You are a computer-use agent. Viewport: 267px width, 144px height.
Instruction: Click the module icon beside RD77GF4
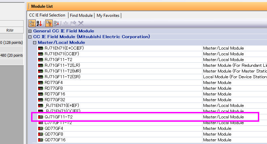[x=41, y=83]
